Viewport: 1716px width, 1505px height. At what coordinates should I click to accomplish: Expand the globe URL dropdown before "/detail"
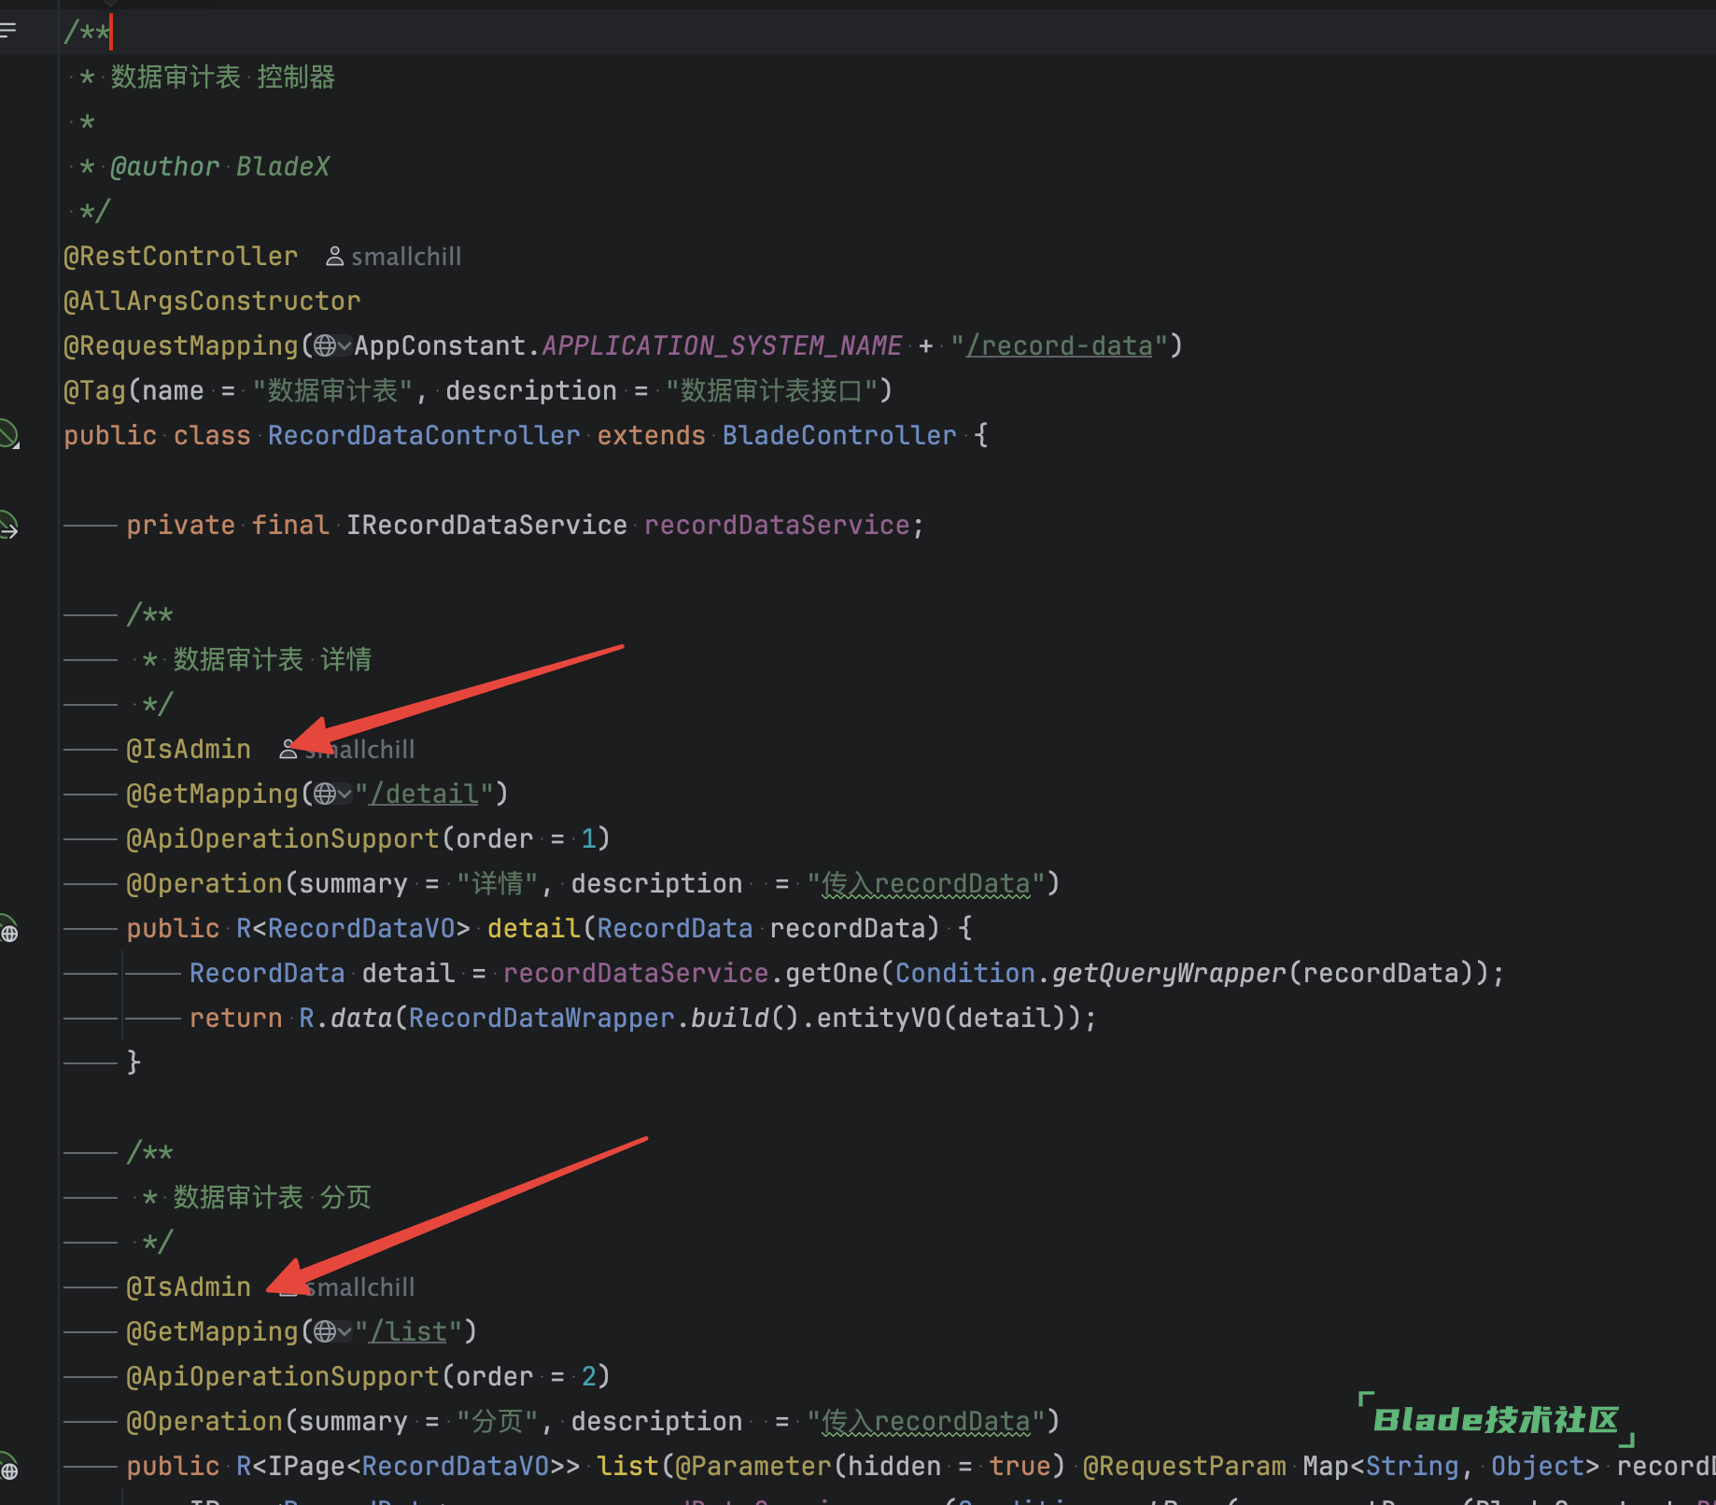pyautogui.click(x=332, y=795)
